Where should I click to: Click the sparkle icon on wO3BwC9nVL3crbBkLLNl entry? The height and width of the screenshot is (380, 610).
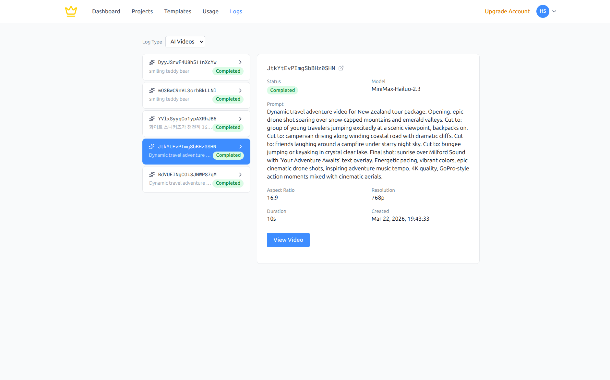[152, 90]
